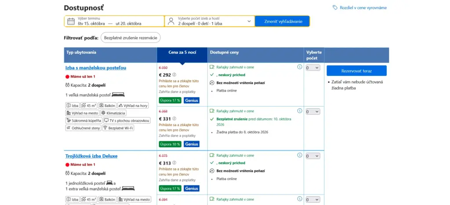Click info icon next to € 292 price
The height and width of the screenshot is (205, 450).
(x=174, y=75)
